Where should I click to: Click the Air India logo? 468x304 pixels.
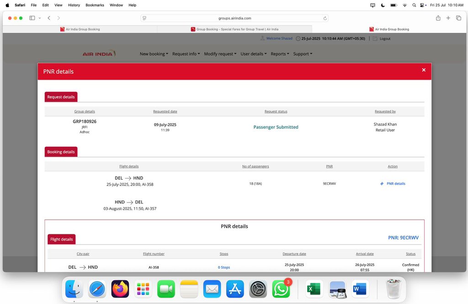[99, 54]
